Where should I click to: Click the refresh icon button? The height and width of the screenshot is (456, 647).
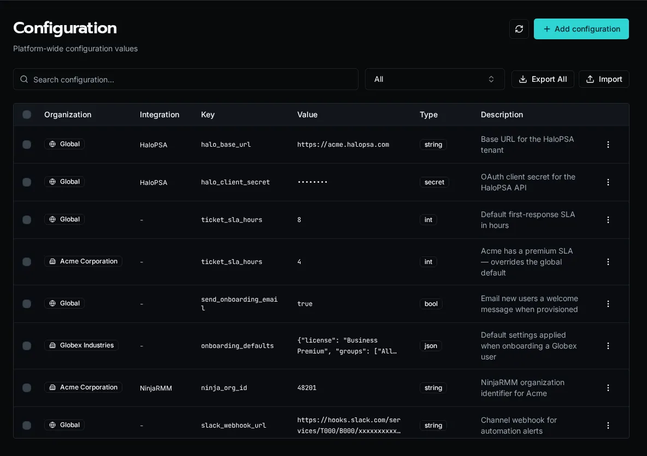(519, 29)
